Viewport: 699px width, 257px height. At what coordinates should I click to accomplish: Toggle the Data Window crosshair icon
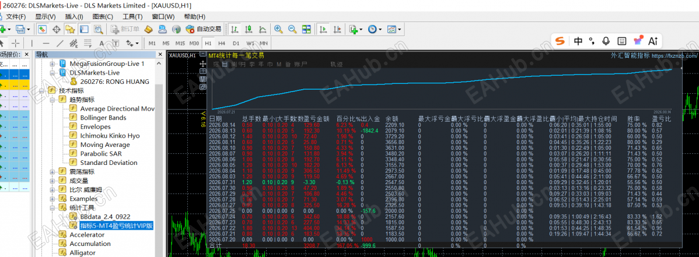[x=57, y=29]
